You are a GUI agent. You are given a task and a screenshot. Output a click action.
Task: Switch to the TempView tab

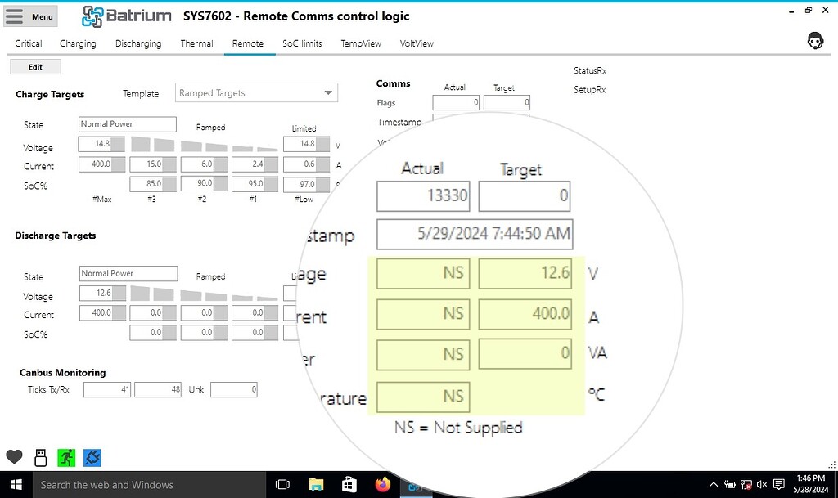tap(361, 43)
